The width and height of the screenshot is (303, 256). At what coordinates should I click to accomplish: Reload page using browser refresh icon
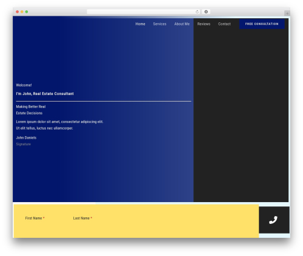click(197, 11)
